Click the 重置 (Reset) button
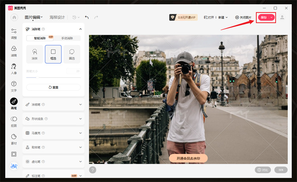This screenshot has height=182, width=297. click(53, 87)
